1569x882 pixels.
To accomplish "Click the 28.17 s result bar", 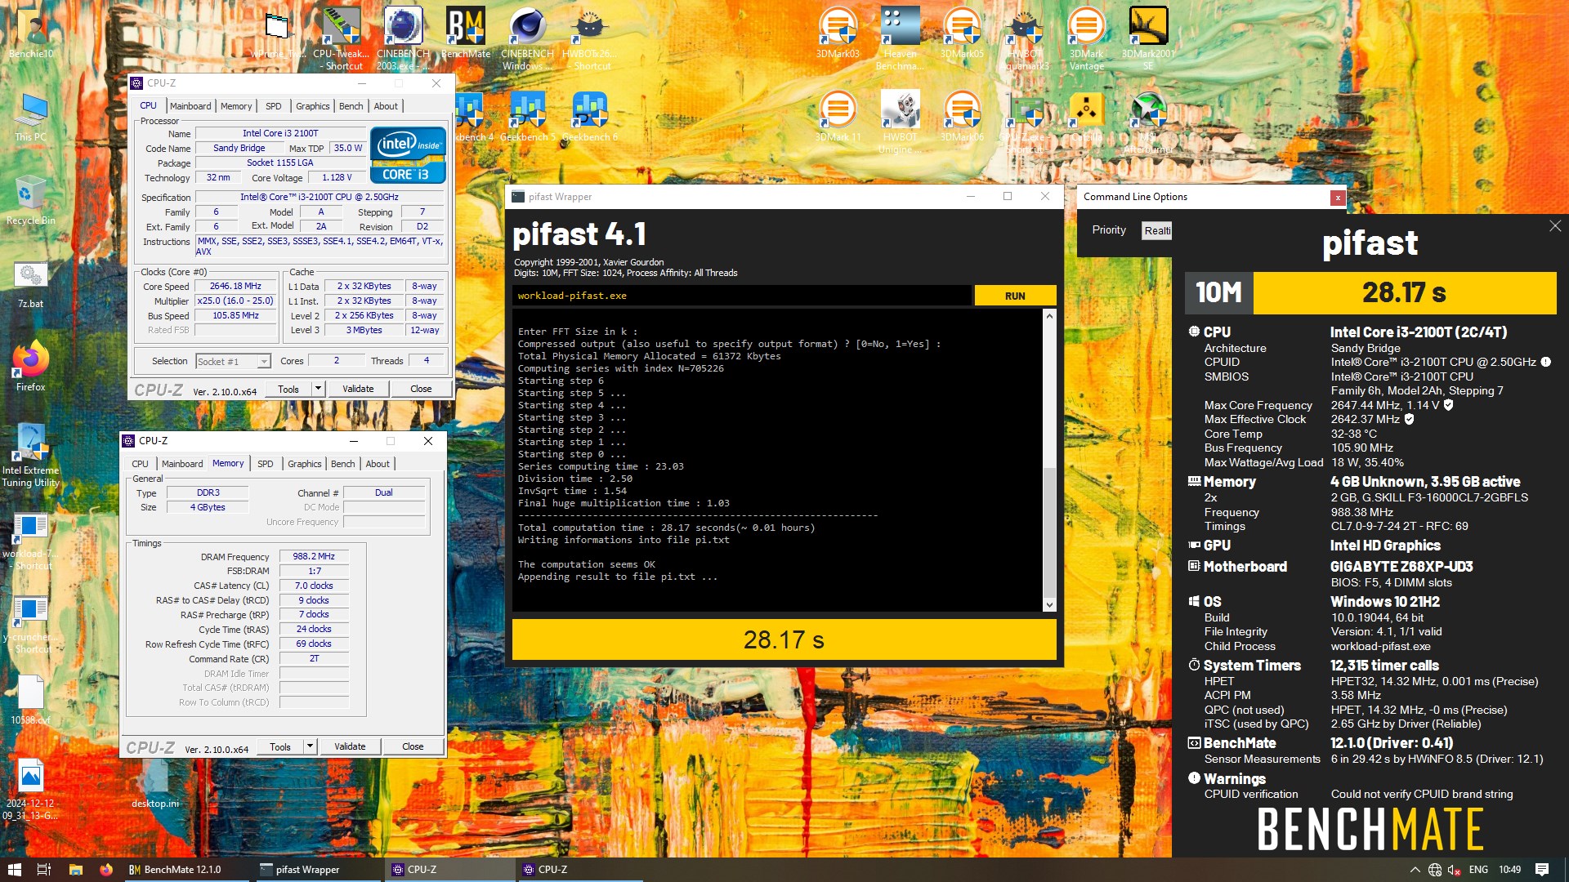I will coord(784,639).
